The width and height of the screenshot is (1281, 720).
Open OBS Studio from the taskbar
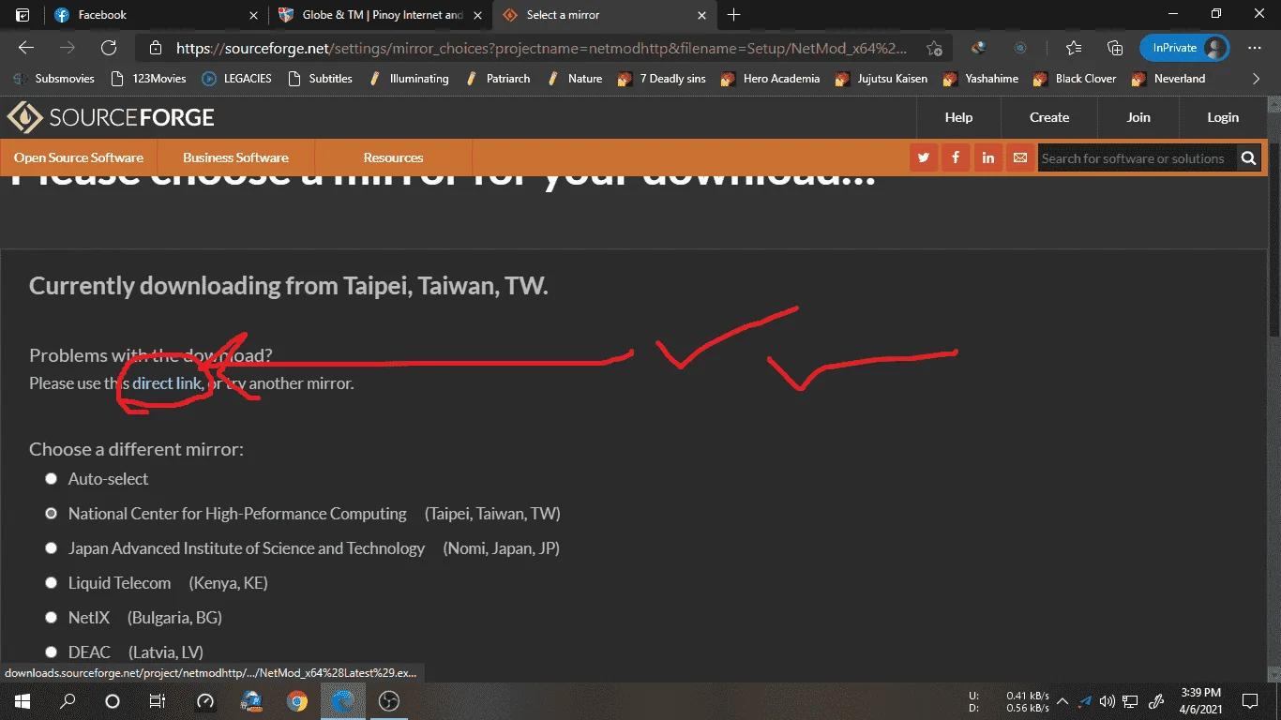coord(389,701)
